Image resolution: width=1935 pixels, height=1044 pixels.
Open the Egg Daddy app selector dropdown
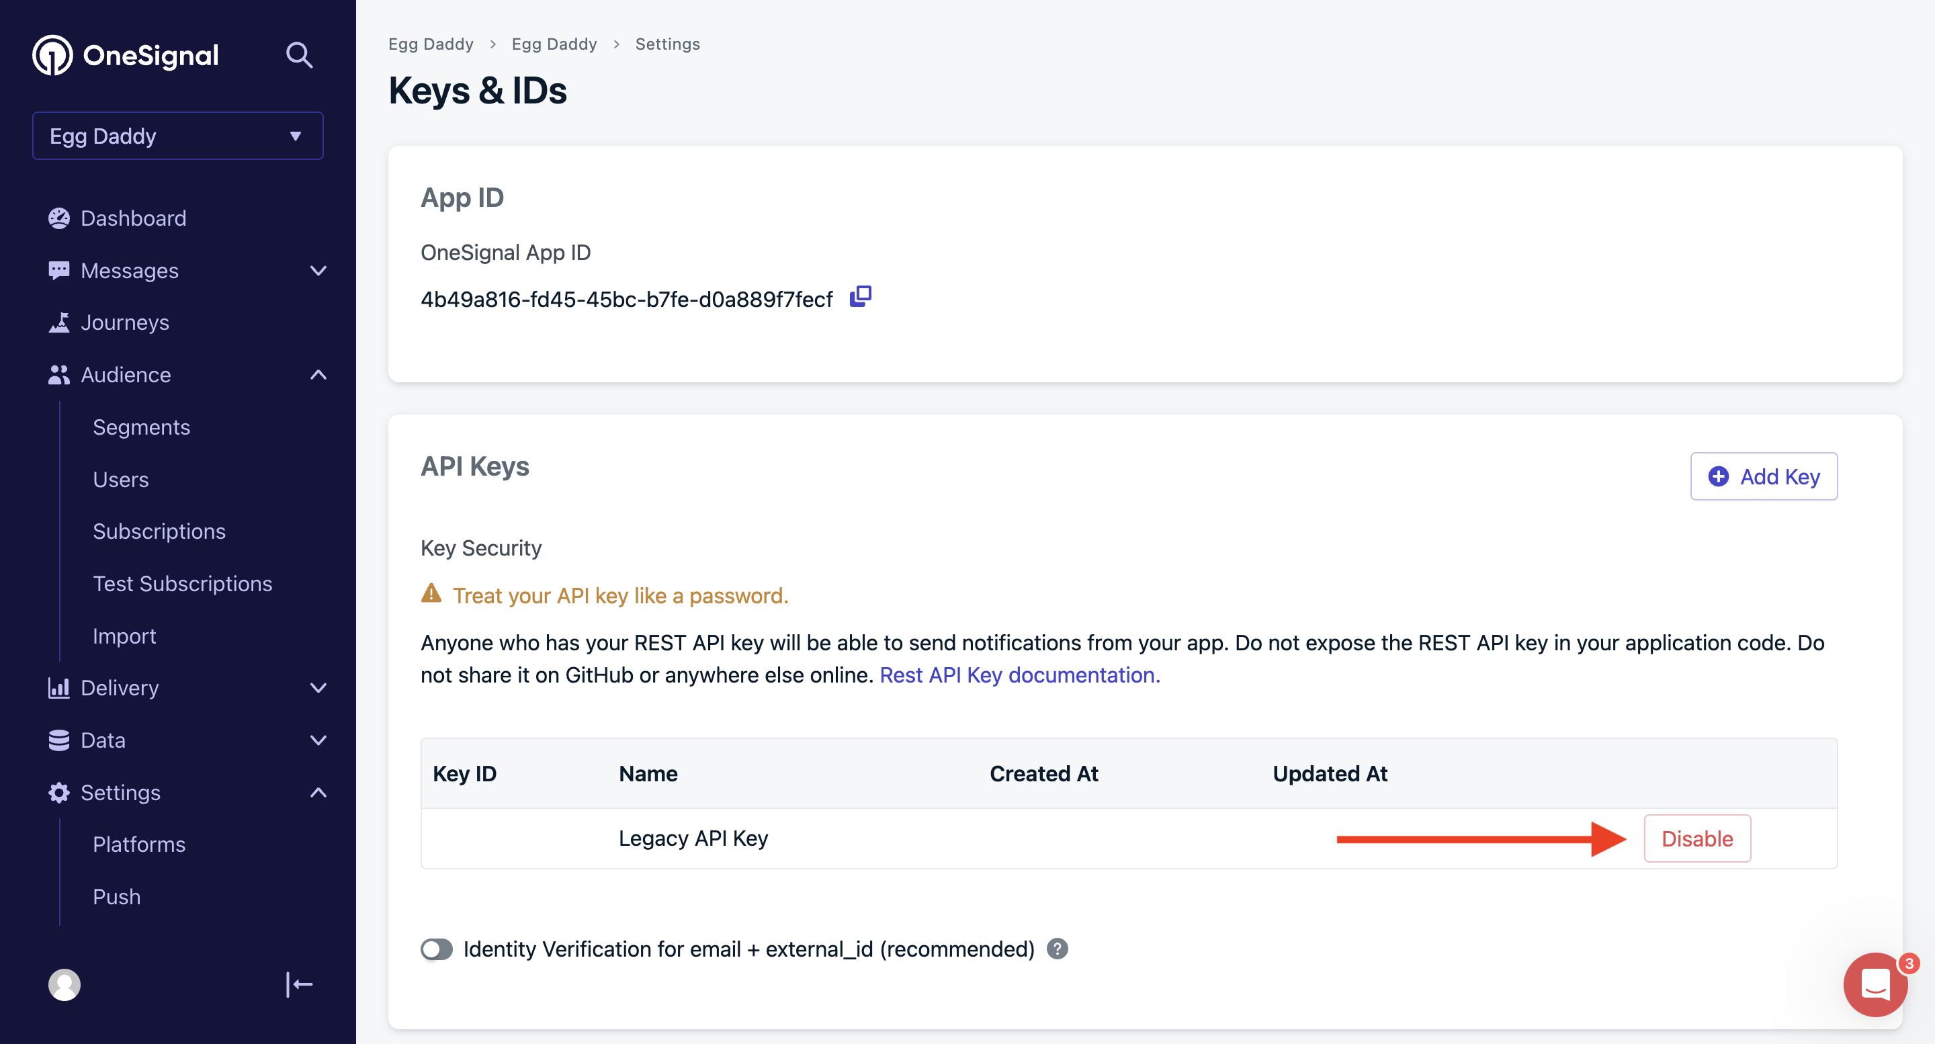tap(178, 136)
